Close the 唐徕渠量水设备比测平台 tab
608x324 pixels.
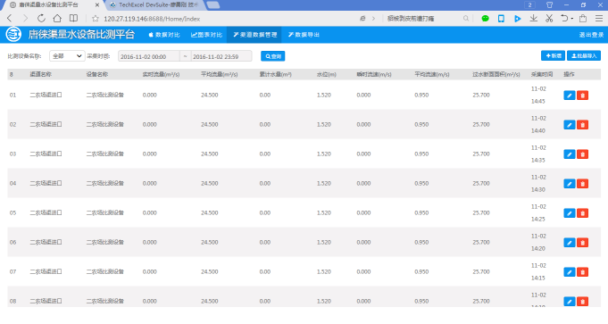pyautogui.click(x=97, y=5)
